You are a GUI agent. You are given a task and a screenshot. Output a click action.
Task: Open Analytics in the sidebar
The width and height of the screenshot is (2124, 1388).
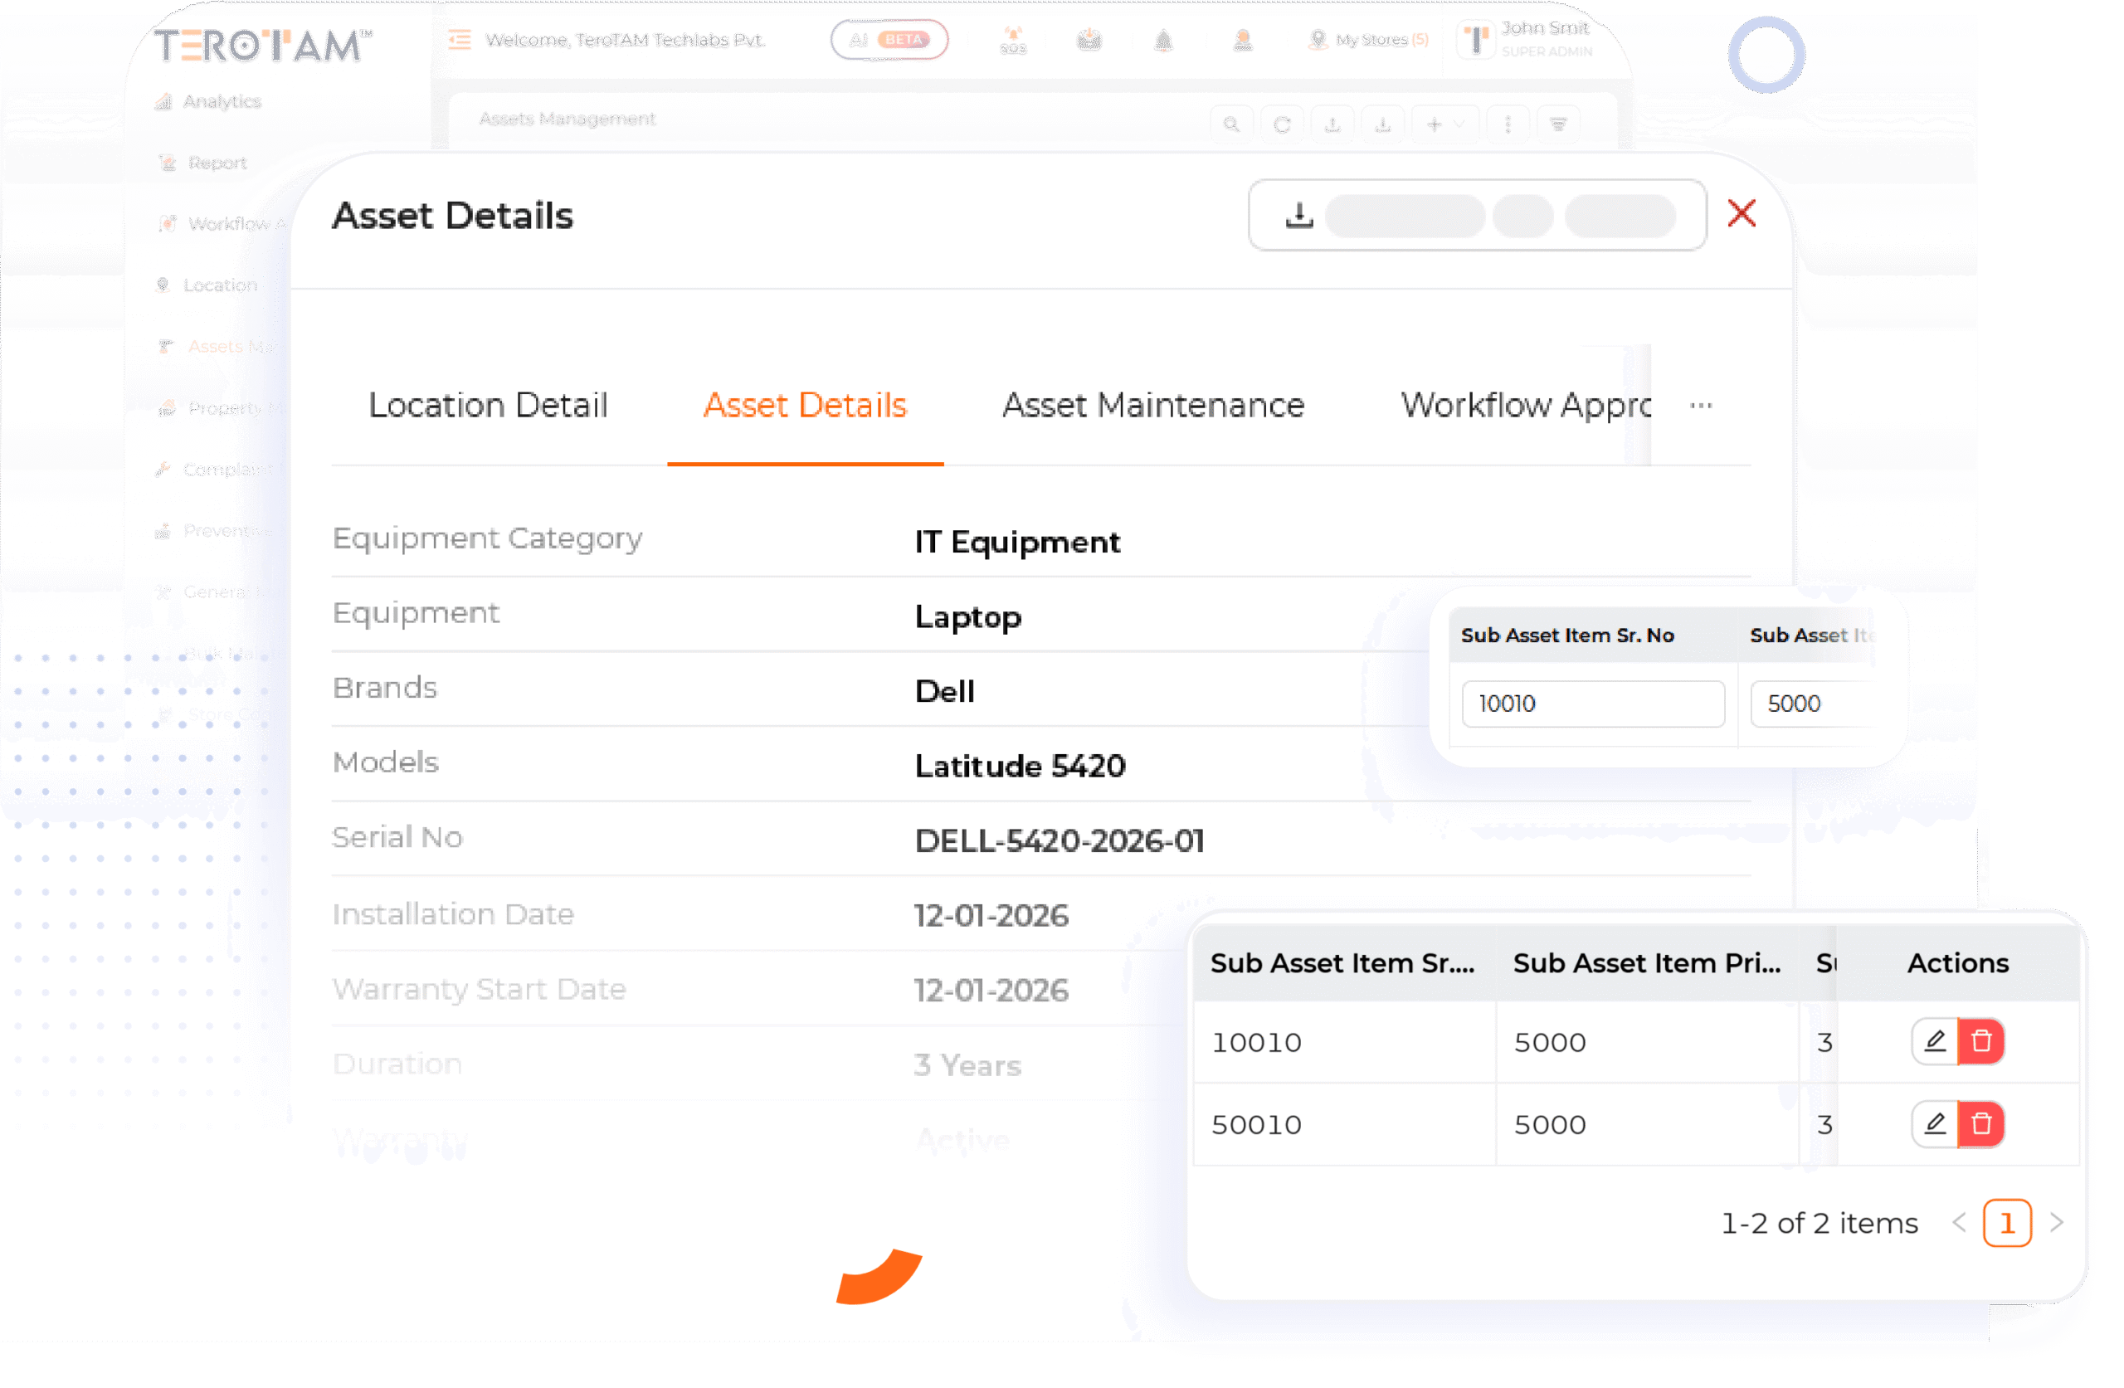(222, 101)
